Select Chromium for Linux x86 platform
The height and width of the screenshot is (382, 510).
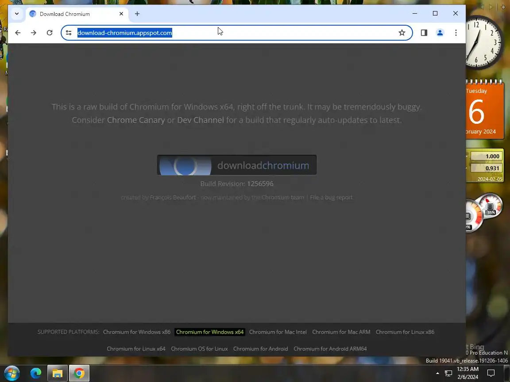pyautogui.click(x=405, y=332)
